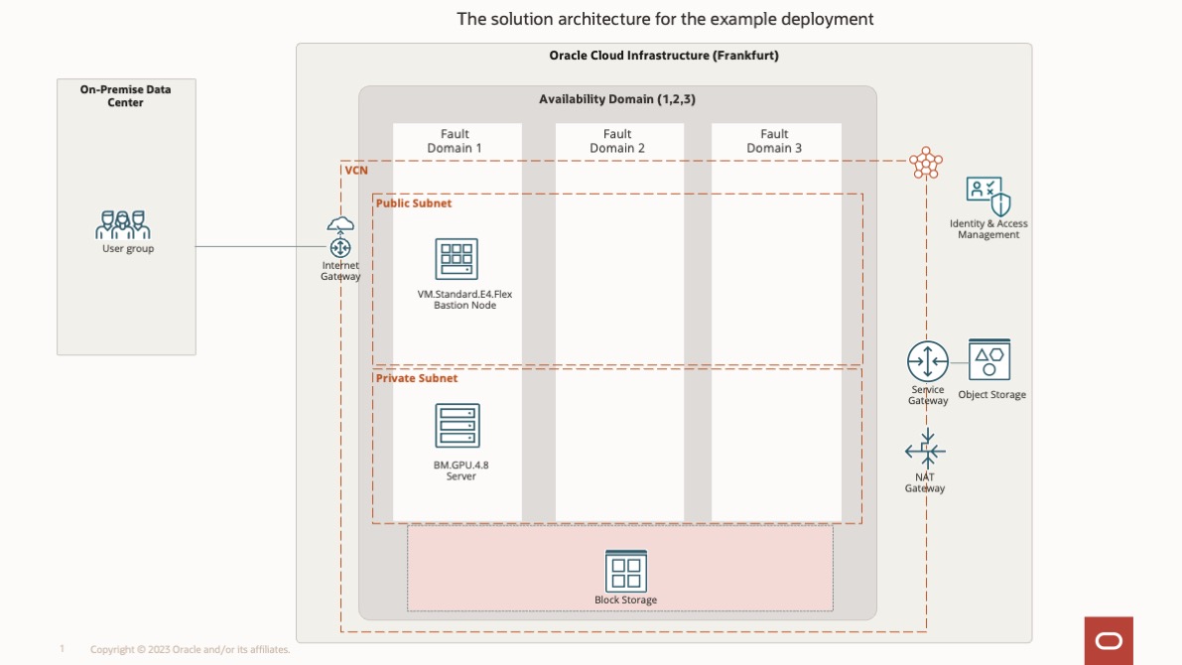Click the Object Storage icon

coord(988,361)
